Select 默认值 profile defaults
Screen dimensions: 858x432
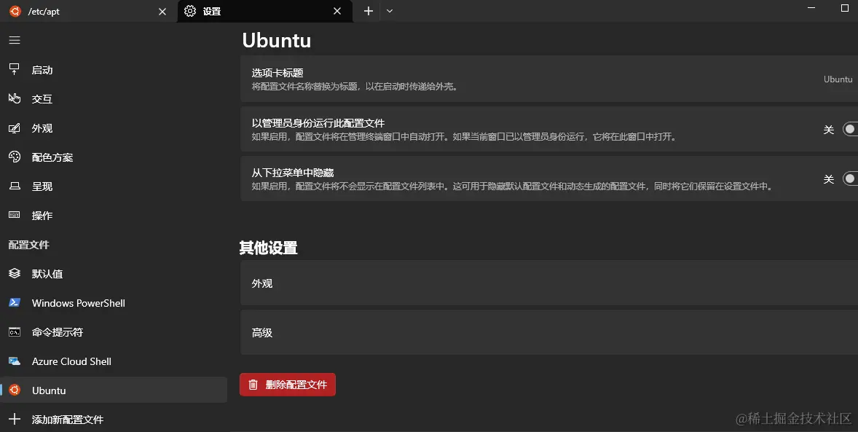click(114, 273)
